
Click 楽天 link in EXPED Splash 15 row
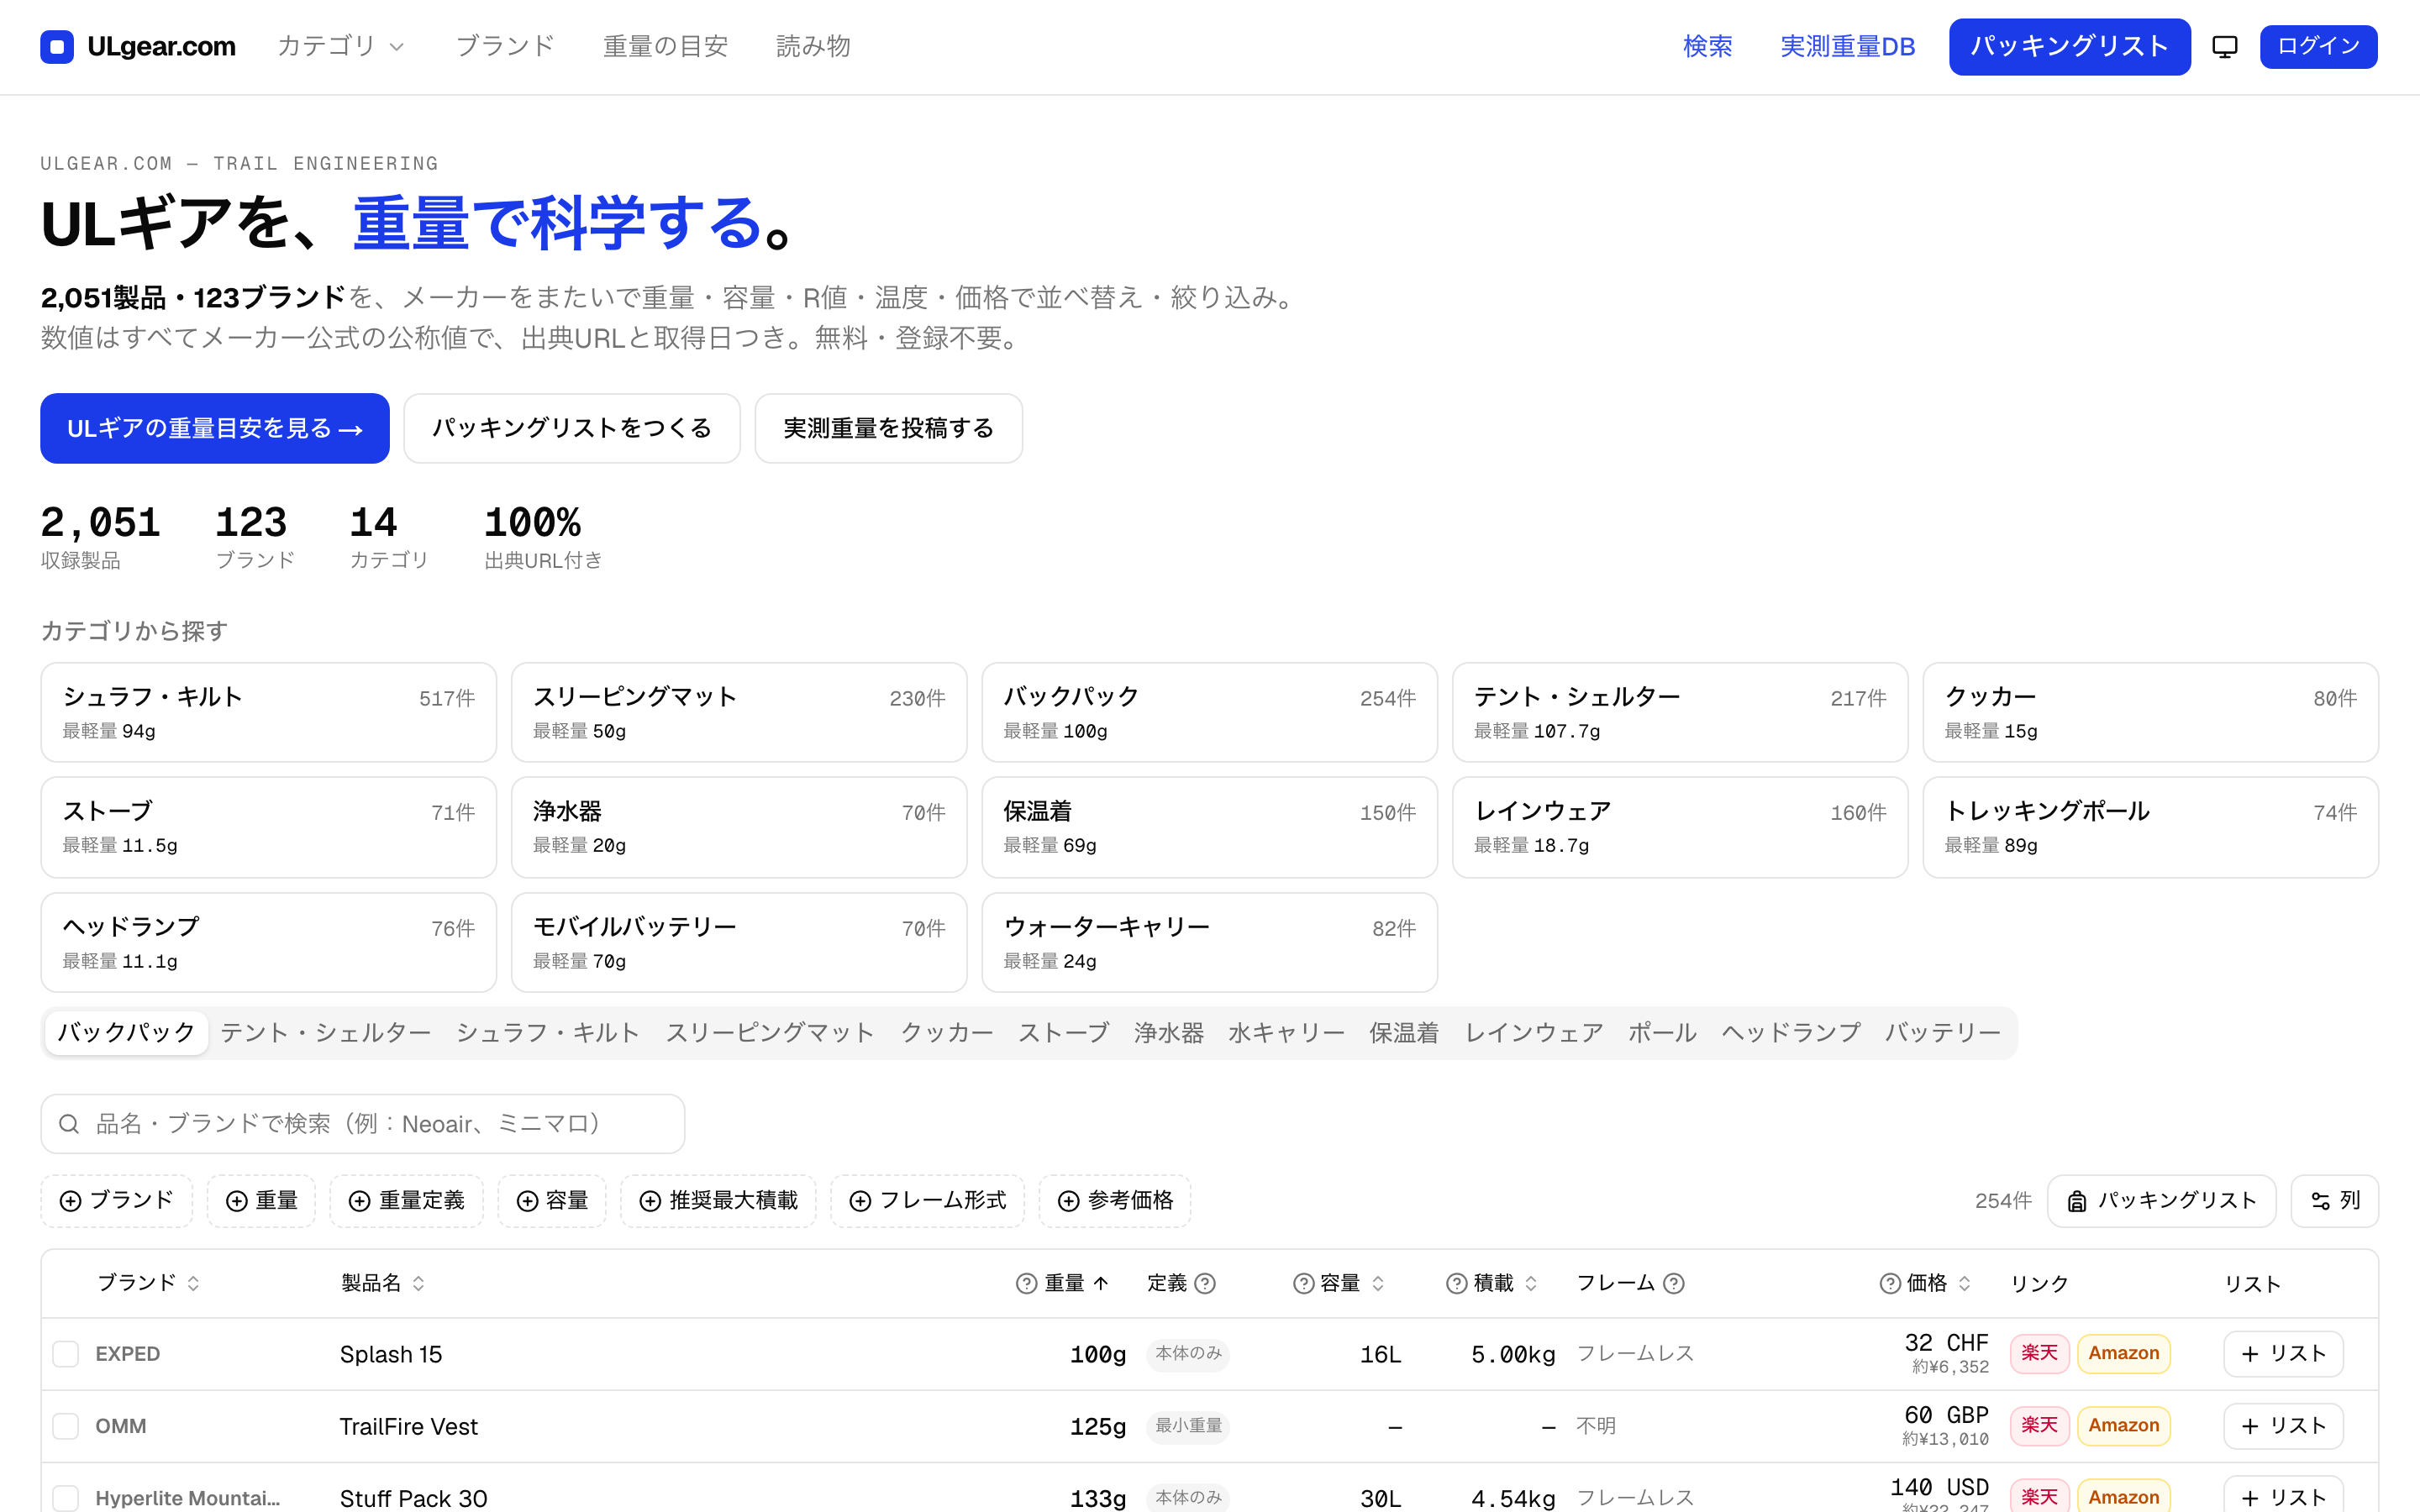[x=2039, y=1354]
